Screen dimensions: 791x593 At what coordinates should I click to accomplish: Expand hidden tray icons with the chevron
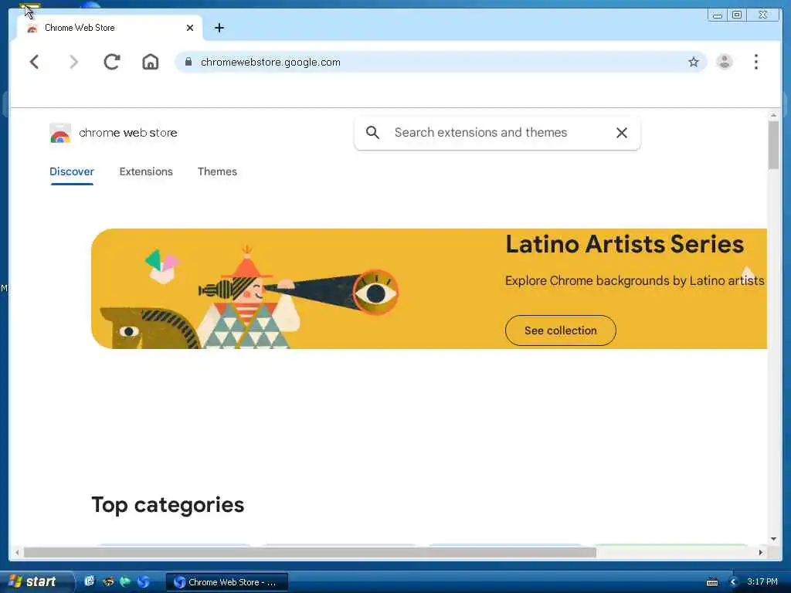733,582
